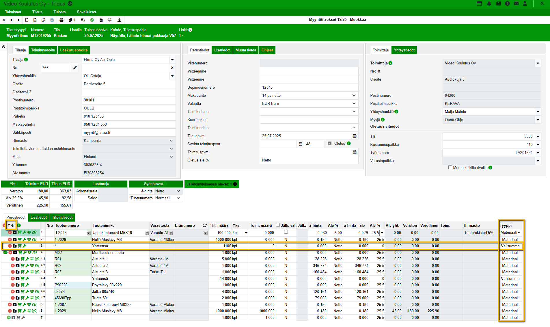Click the Jälkitoimituksessa olevat button
This screenshot has height=327, width=550.
tap(211, 184)
